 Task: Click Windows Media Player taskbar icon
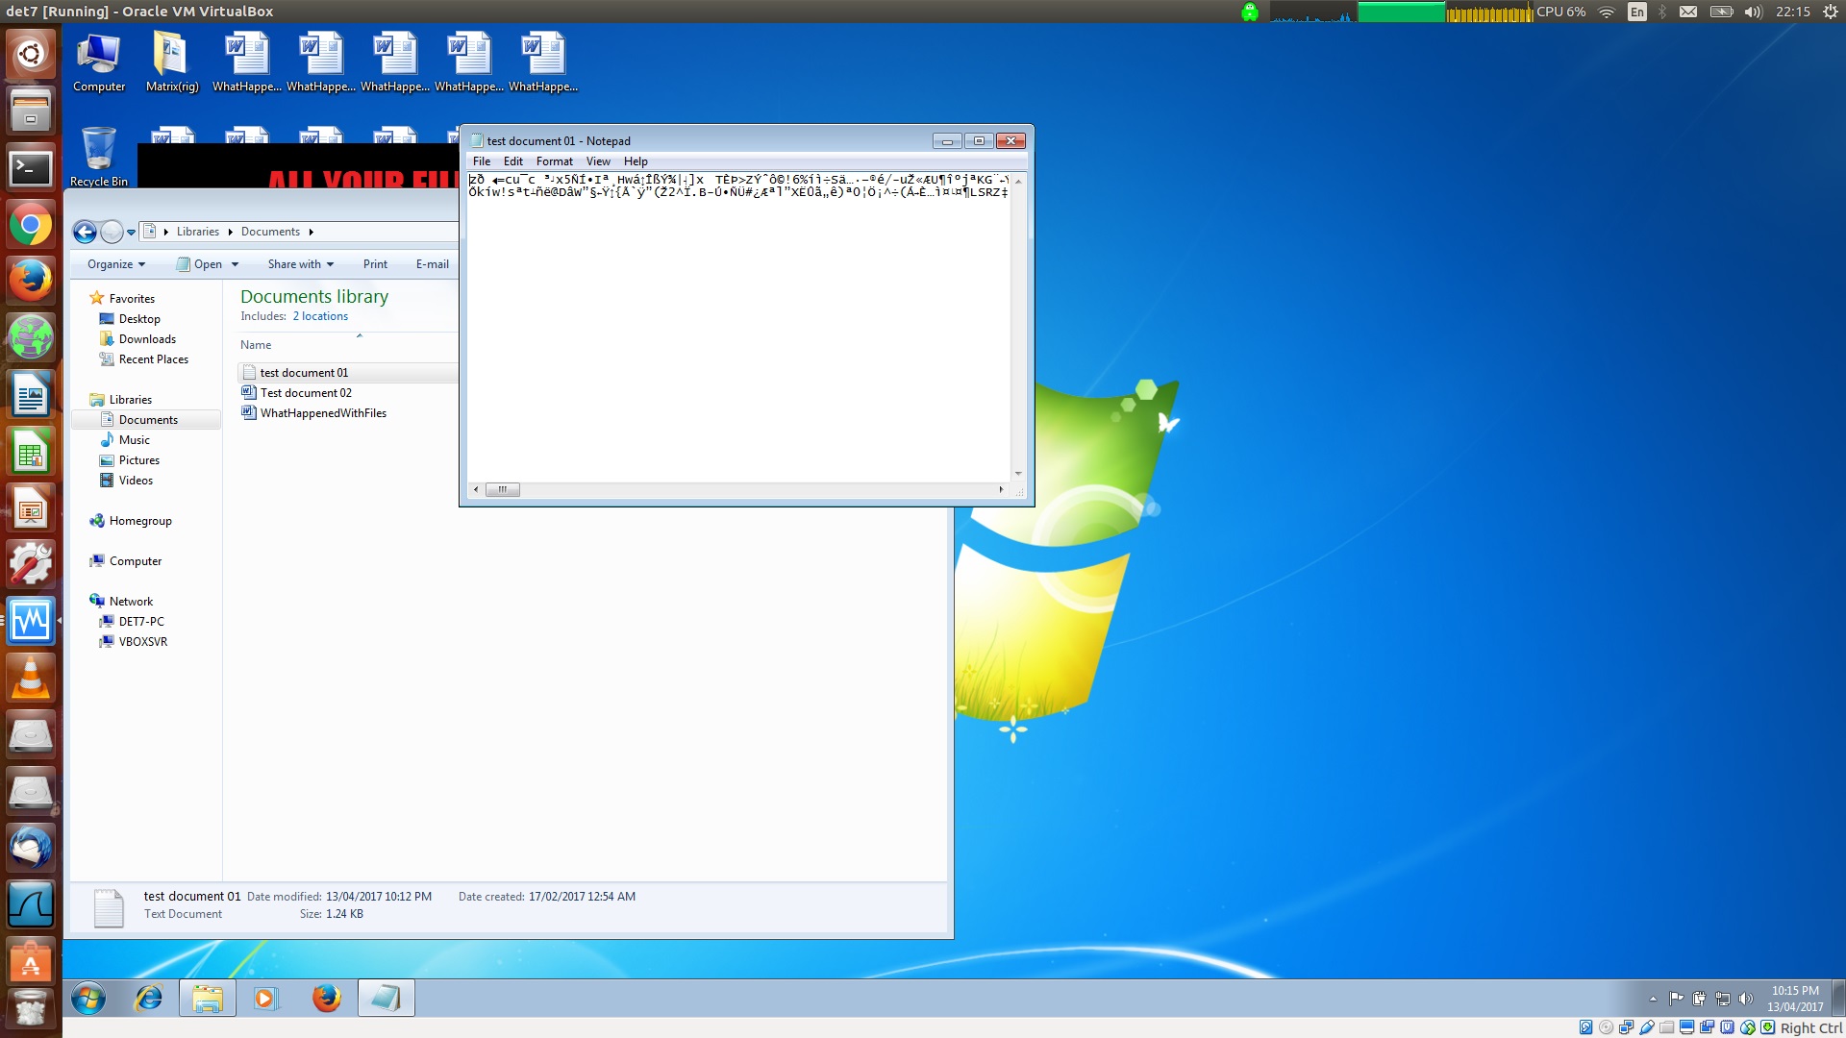pyautogui.click(x=265, y=999)
